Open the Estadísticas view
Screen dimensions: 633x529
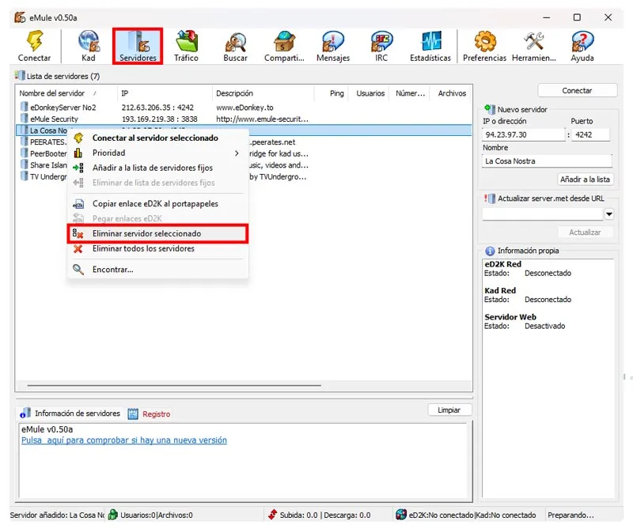[430, 41]
